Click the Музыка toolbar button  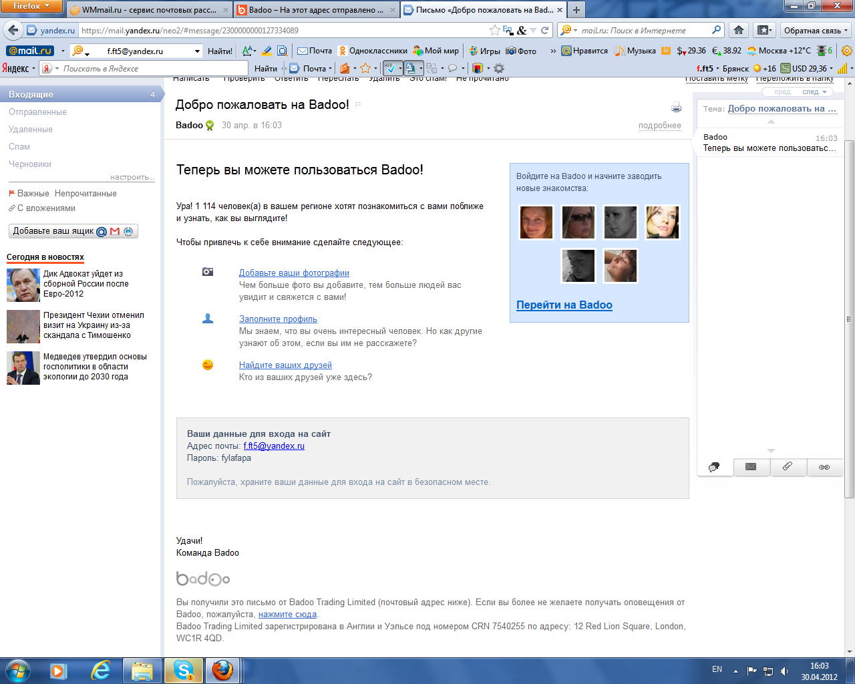point(635,51)
